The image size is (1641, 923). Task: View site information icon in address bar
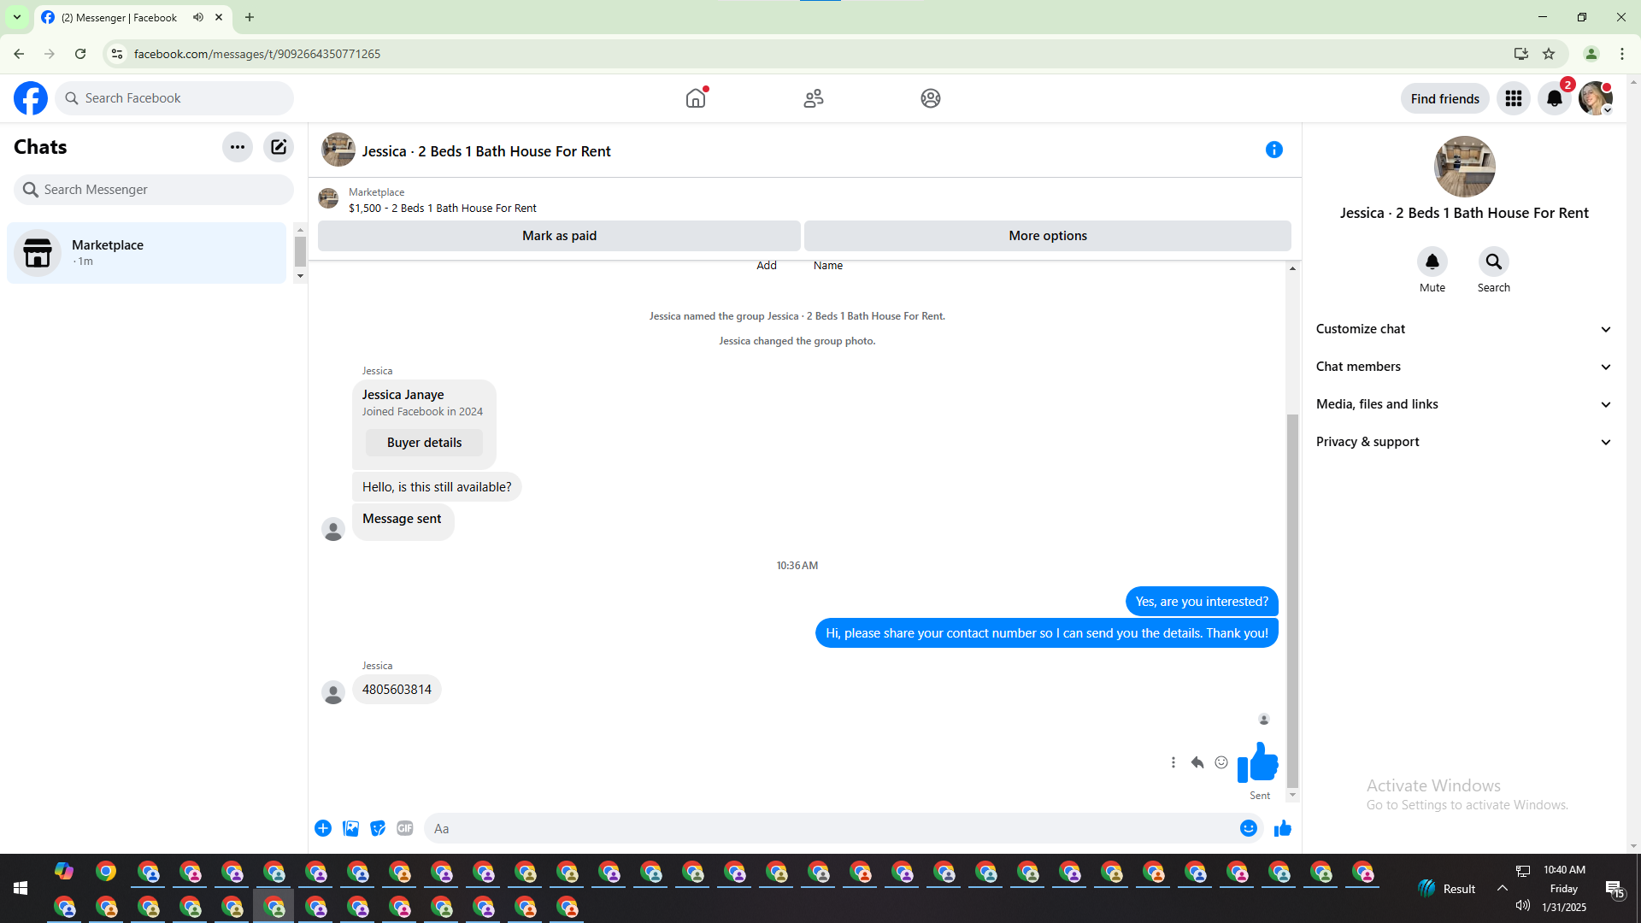click(x=117, y=54)
